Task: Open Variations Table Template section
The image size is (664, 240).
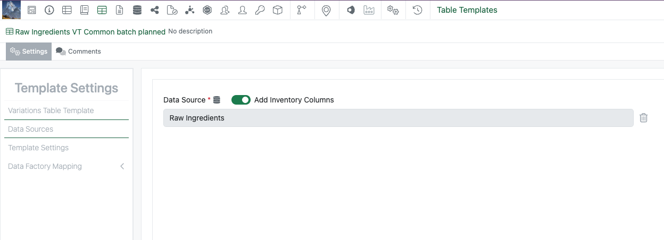Action: tap(51, 110)
